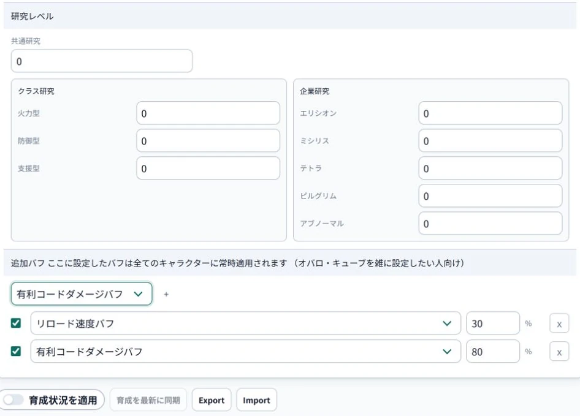The image size is (580, 416).
Task: Click the 火力型 research level field
Action: click(x=208, y=113)
